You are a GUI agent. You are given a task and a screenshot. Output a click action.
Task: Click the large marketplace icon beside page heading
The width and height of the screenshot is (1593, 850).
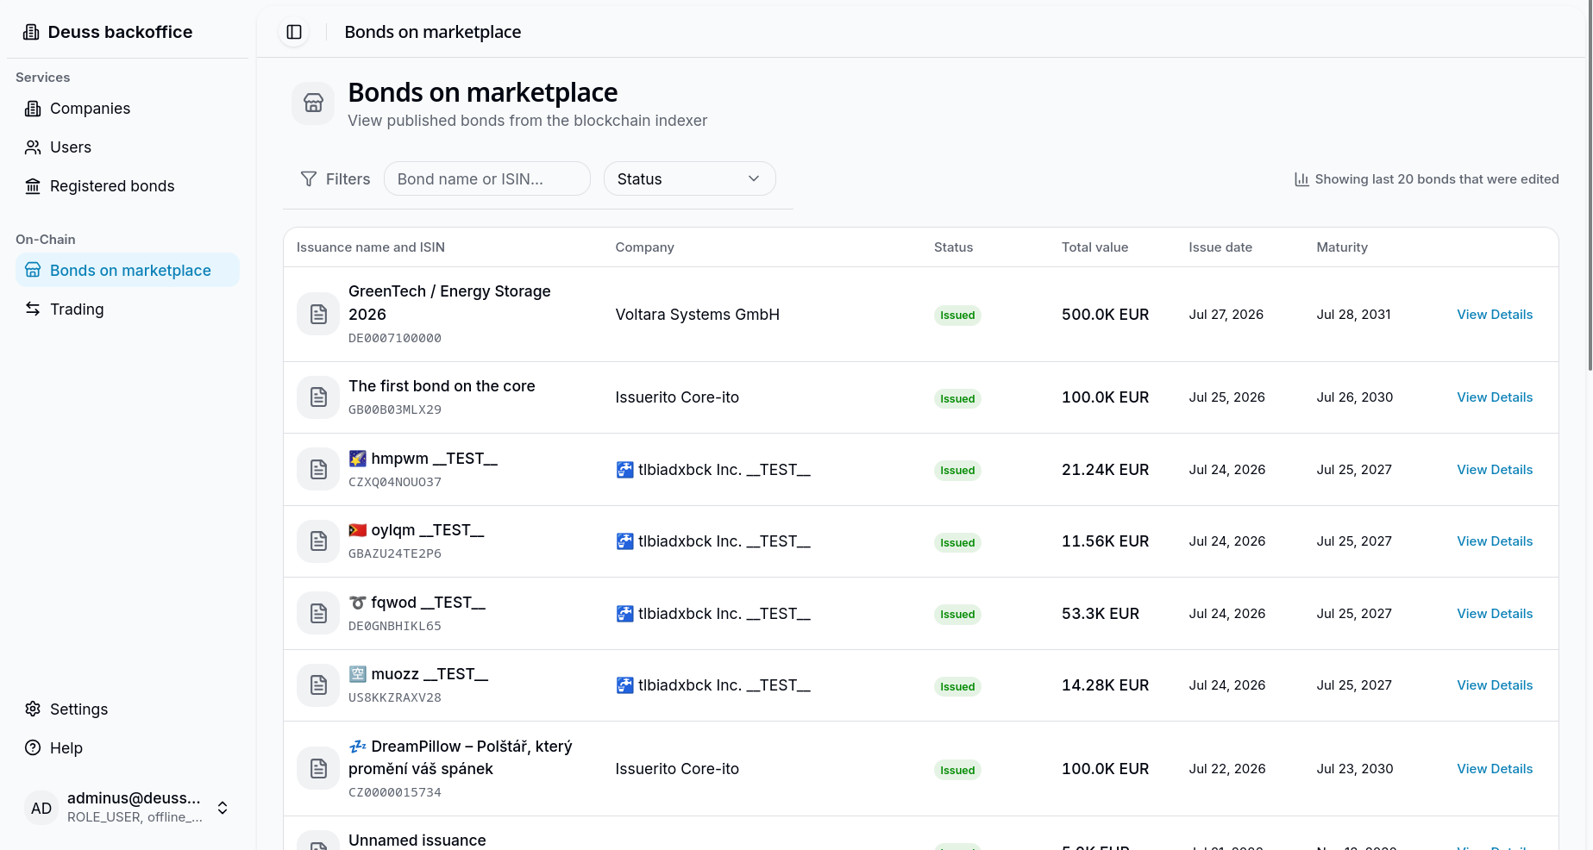pyautogui.click(x=313, y=103)
